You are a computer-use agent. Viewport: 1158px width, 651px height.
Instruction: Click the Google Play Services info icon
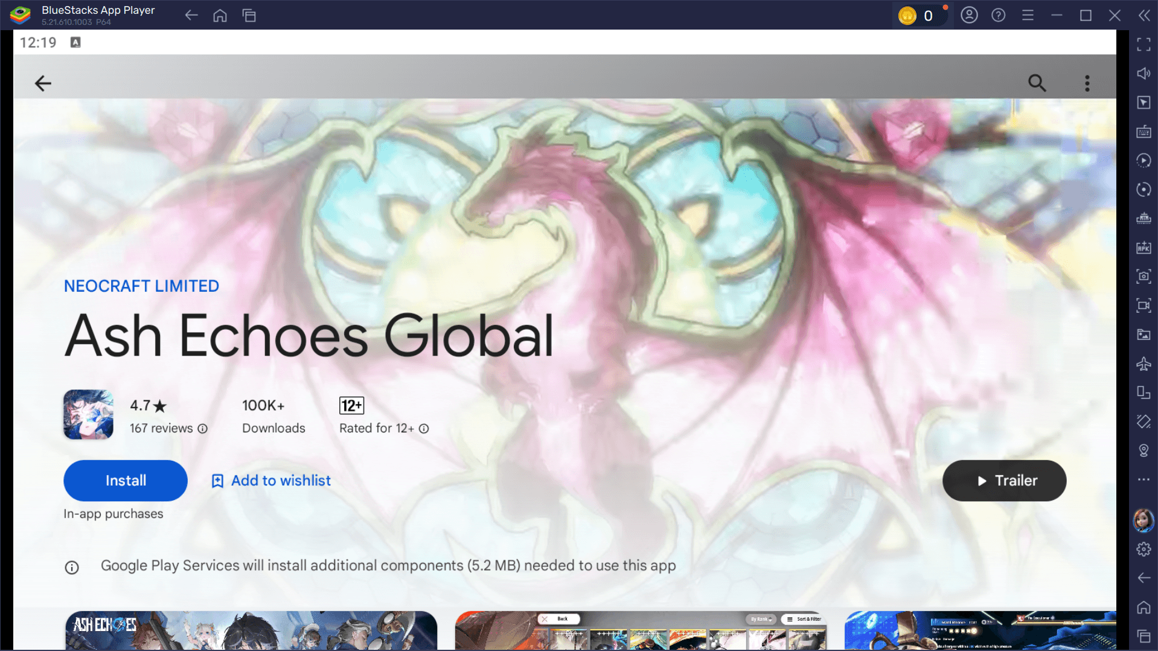[x=72, y=567]
